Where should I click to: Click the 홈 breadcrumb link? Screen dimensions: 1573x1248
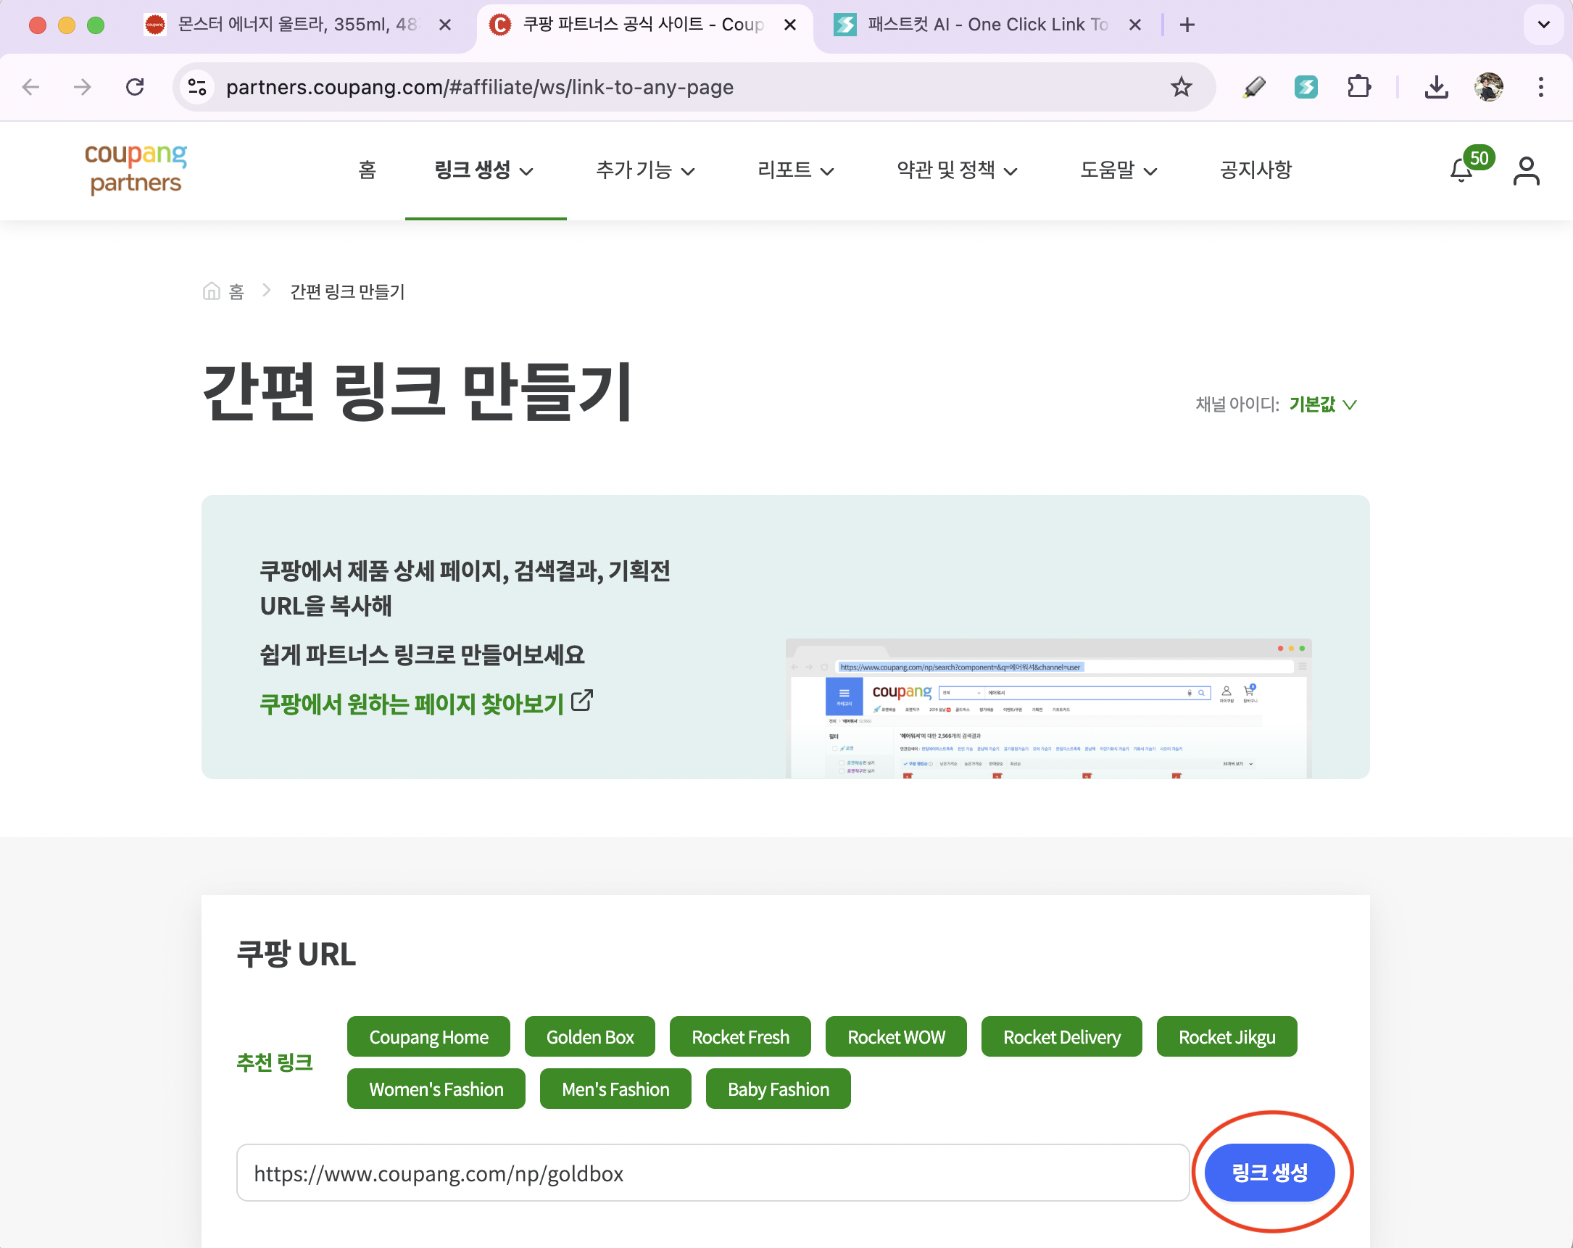(x=236, y=292)
